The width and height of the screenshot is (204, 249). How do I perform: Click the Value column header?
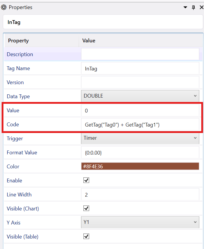[x=141, y=41]
